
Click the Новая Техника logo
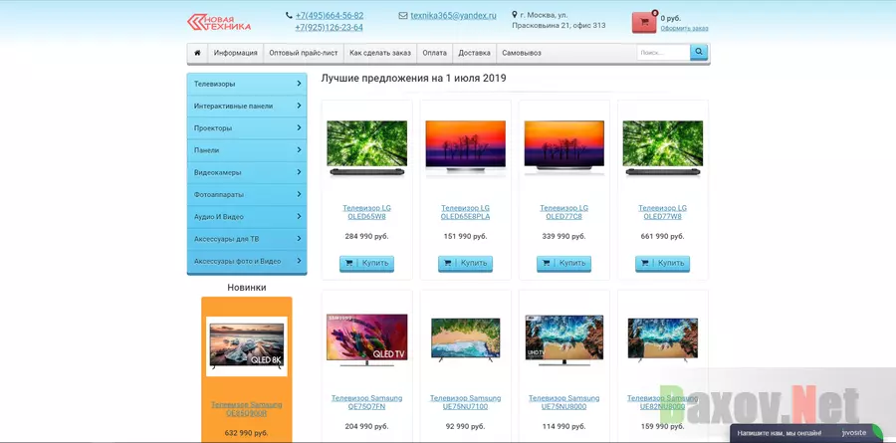click(219, 22)
